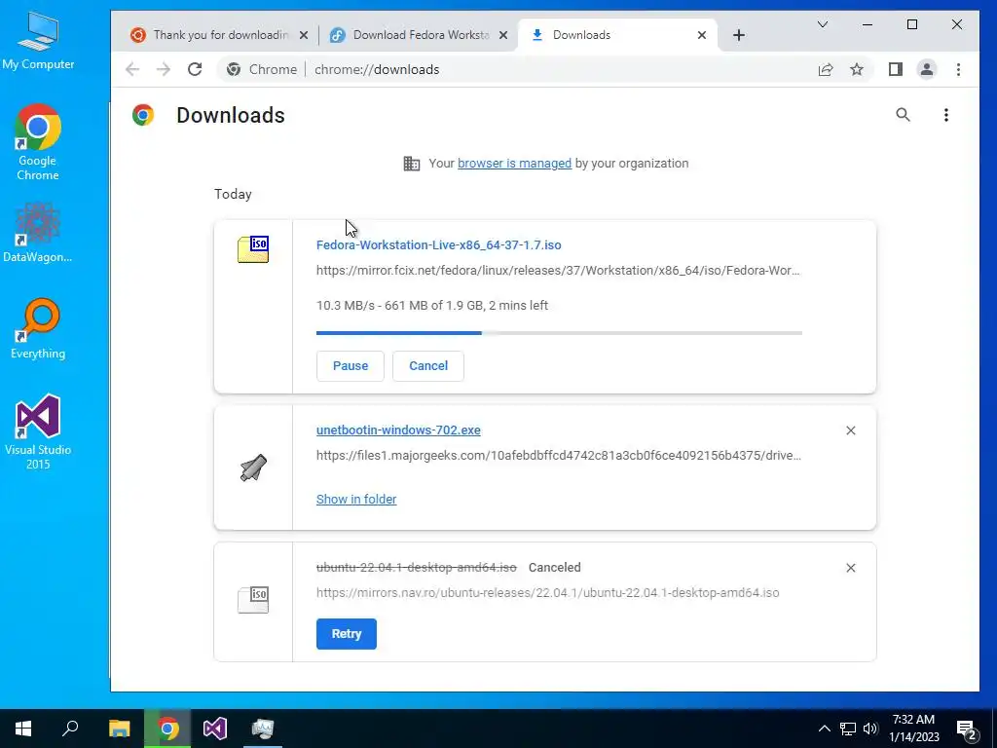
Task: Click the download speed status text
Action: [431, 305]
